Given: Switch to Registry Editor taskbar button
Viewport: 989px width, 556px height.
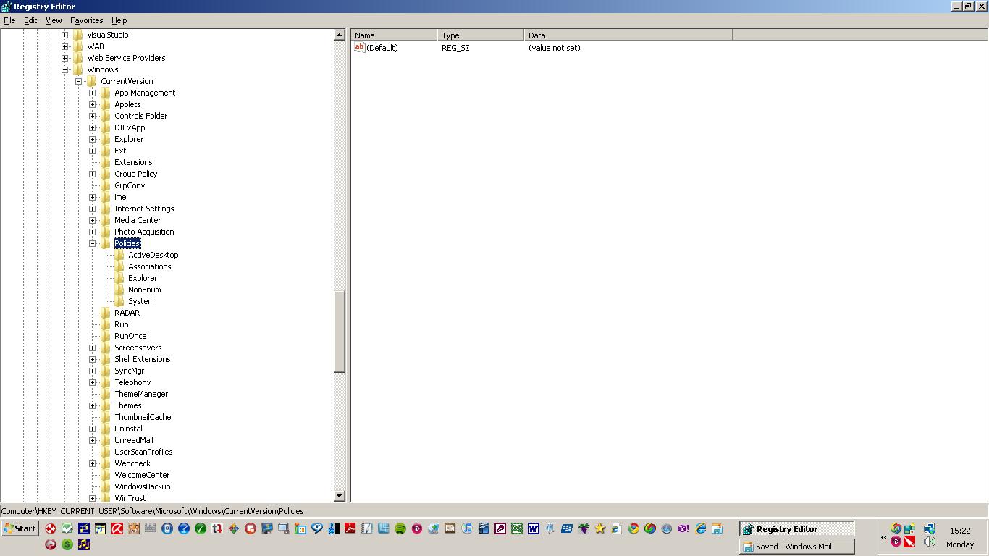Looking at the screenshot, I should [796, 529].
